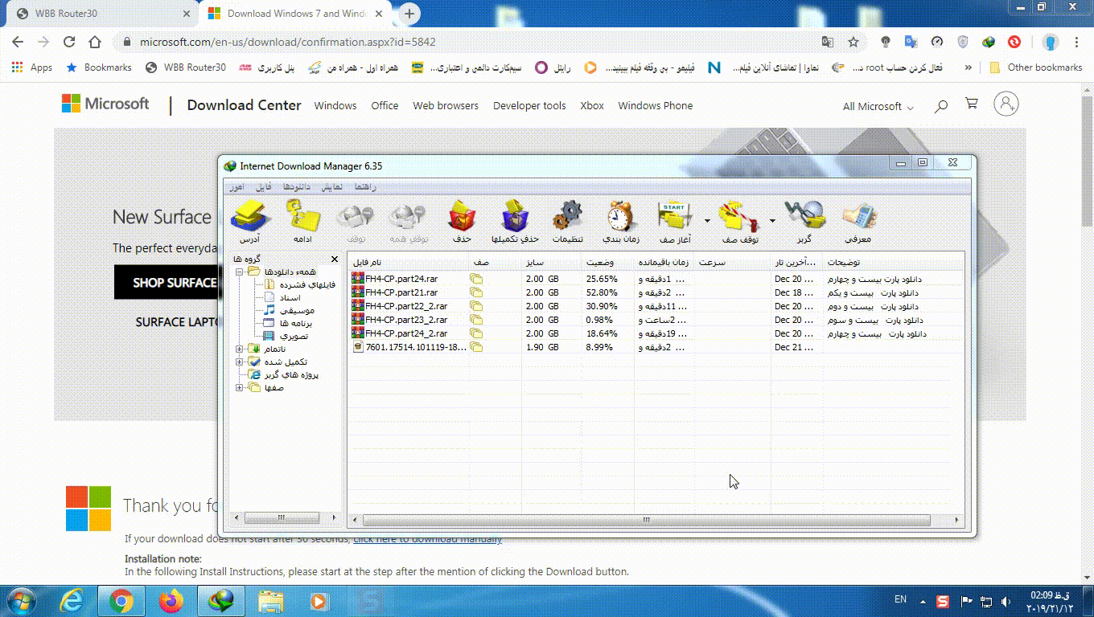Expand Queues (صفها) tree node
Screen dimensions: 1094x617
point(239,388)
